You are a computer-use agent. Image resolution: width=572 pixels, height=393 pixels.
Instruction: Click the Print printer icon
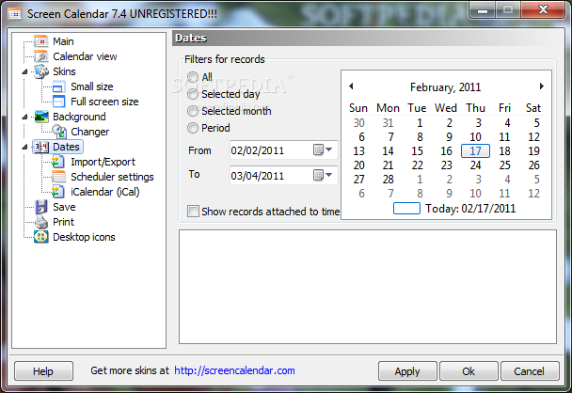coord(40,222)
